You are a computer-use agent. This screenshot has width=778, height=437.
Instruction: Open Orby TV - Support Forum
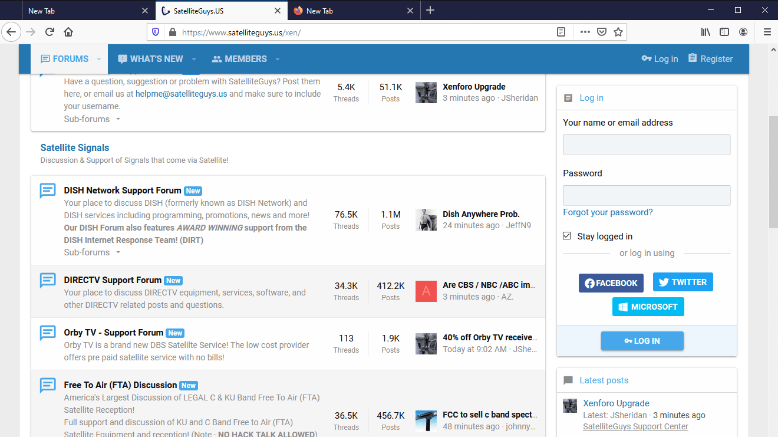[x=114, y=333]
